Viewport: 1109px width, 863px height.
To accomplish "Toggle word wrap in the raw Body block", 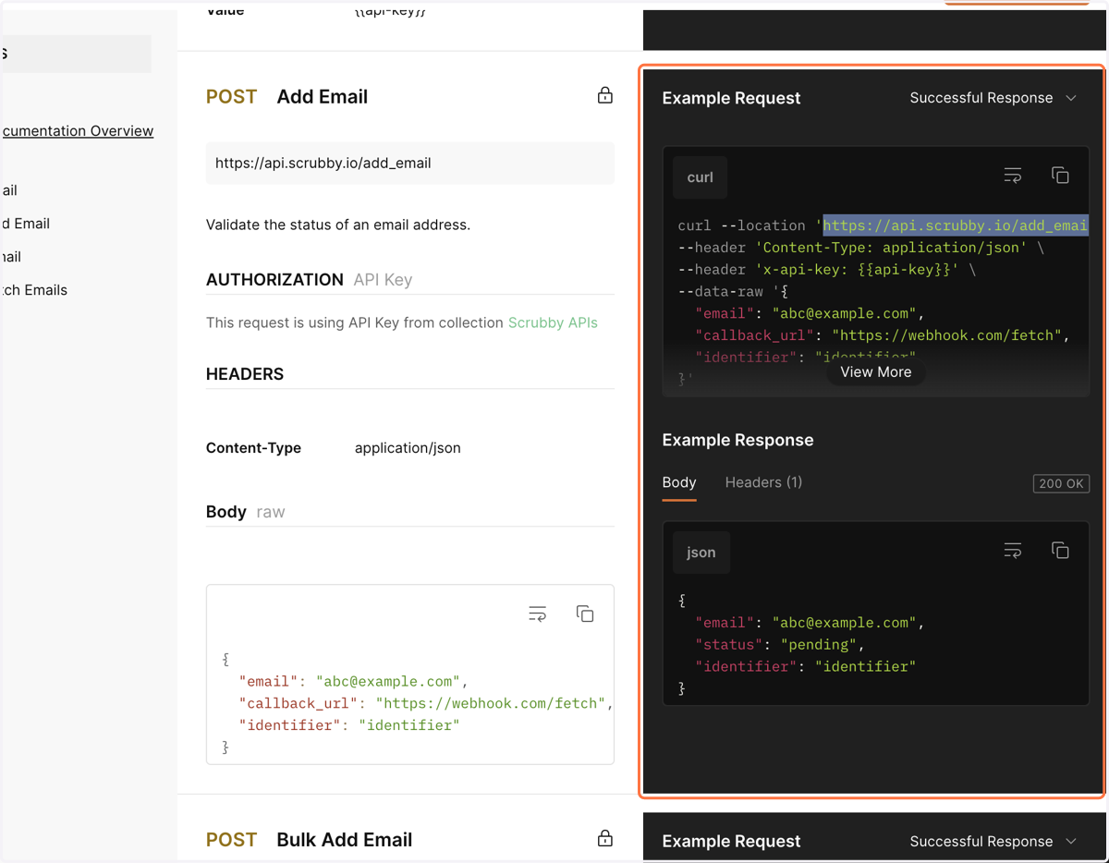I will tap(538, 614).
